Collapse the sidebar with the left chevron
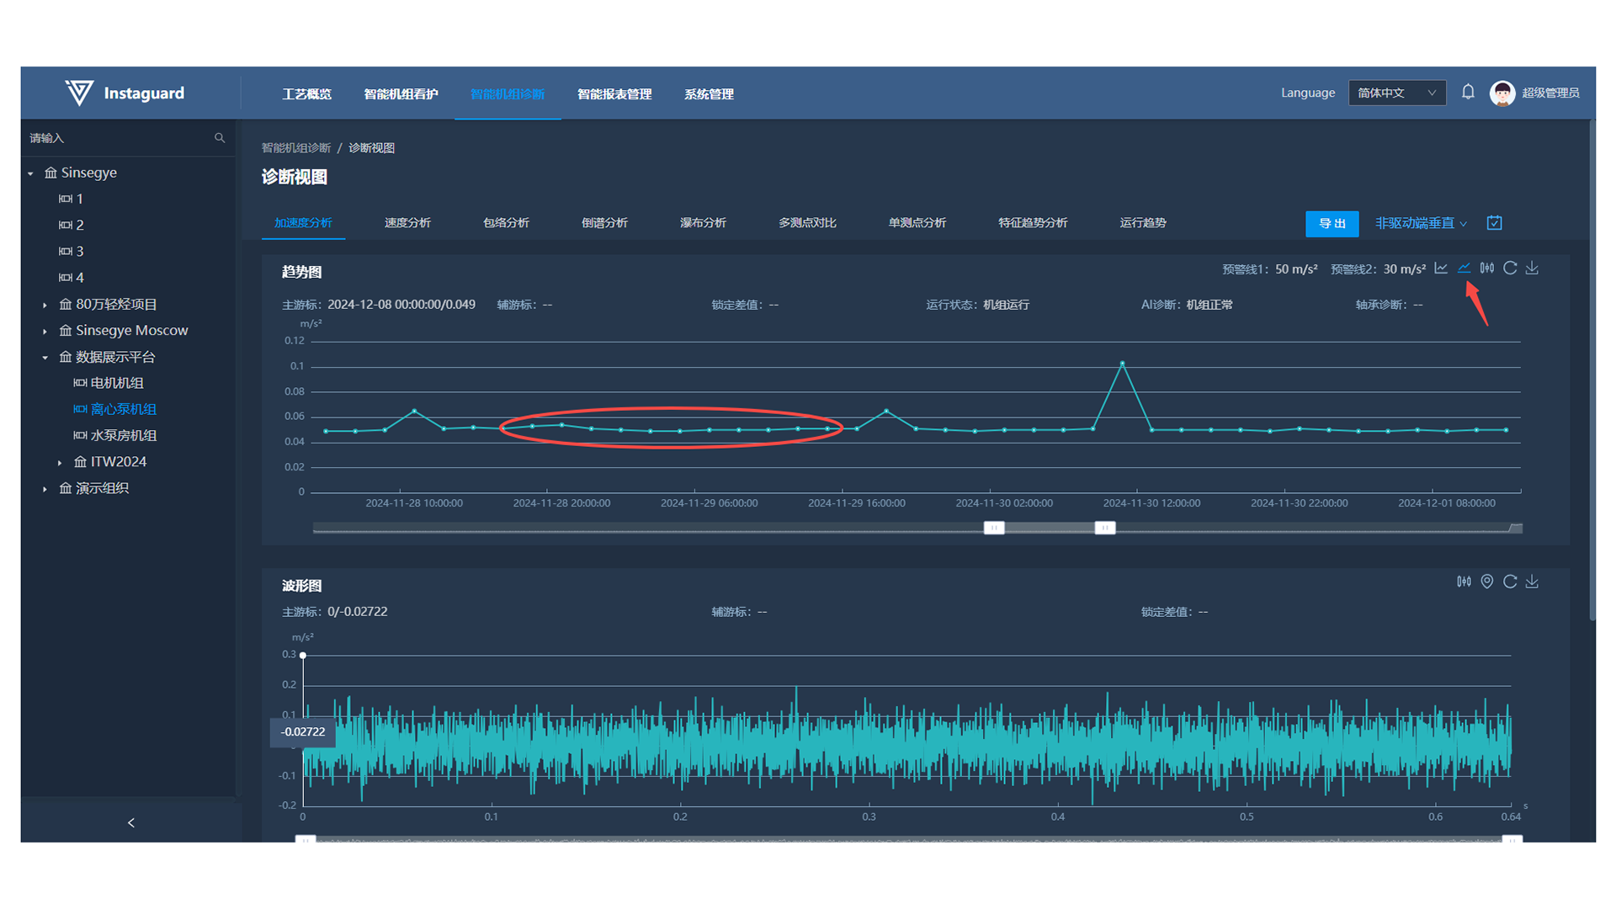The height and width of the screenshot is (909, 1616). (130, 822)
